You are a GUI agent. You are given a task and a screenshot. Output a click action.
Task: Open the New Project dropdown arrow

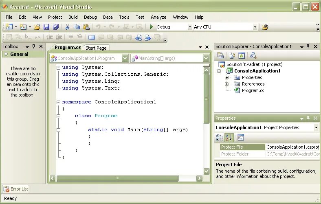(x=16, y=27)
